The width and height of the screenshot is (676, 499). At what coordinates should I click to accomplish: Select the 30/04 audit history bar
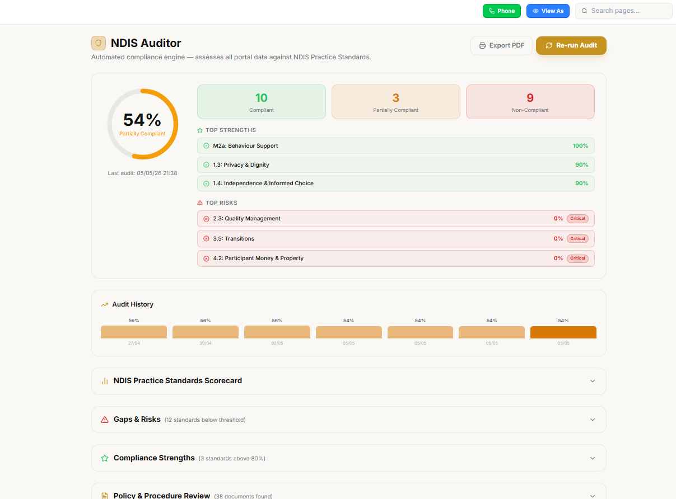point(206,332)
